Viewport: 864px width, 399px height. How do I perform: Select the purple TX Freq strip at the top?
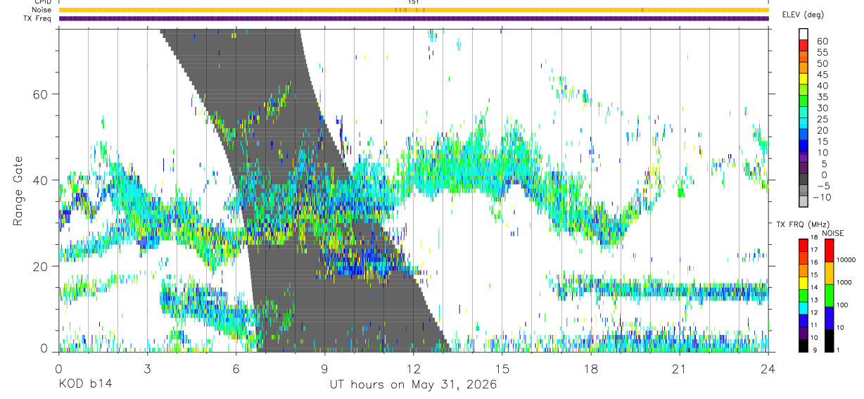pos(414,18)
